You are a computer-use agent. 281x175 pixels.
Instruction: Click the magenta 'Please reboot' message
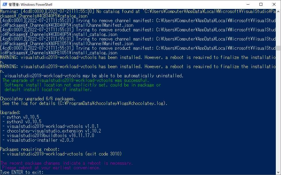(51, 168)
